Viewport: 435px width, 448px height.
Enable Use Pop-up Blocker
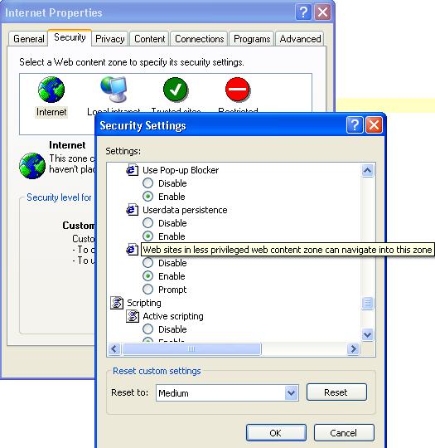[x=147, y=197]
